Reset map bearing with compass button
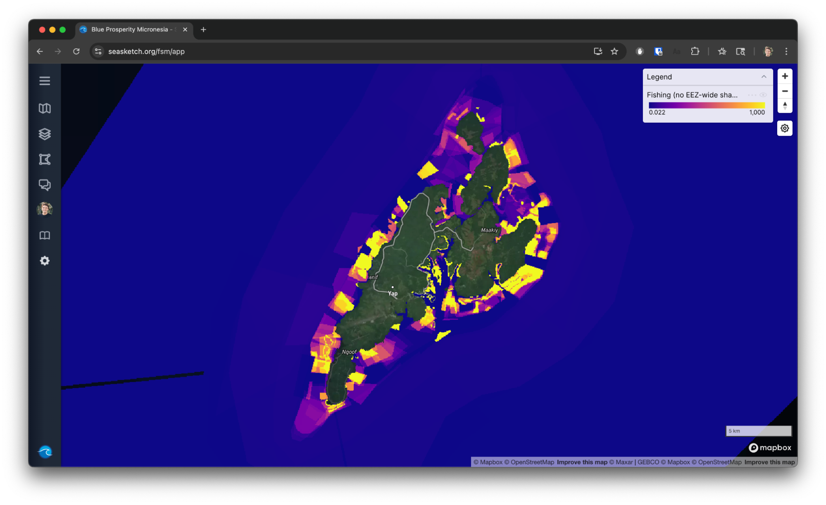This screenshot has height=505, width=826. pos(785,106)
